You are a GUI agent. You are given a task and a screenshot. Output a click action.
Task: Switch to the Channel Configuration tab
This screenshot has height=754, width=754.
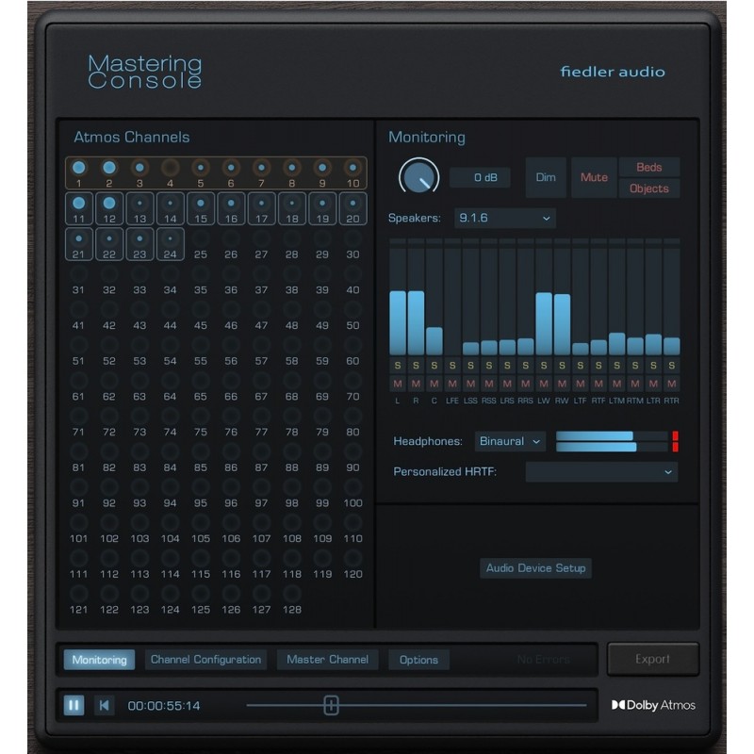point(205,660)
